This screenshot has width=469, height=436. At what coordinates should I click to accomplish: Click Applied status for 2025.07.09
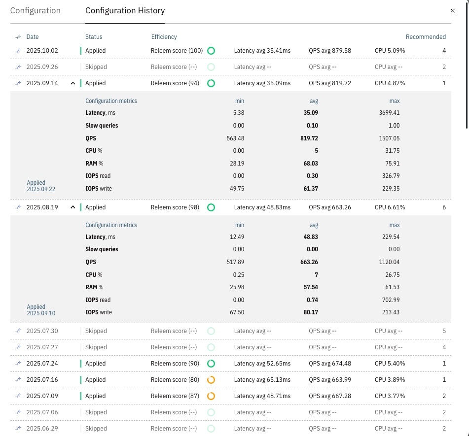pos(95,396)
